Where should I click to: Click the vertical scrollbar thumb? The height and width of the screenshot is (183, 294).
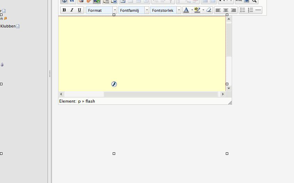[229, 40]
